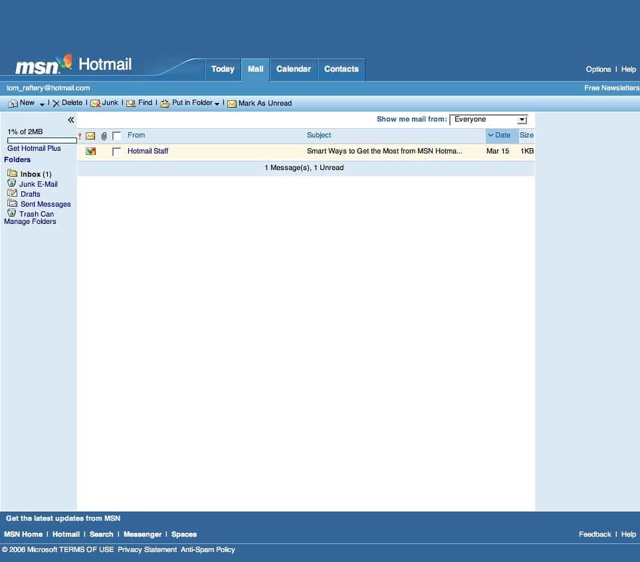The height and width of the screenshot is (562, 640).
Task: Click the Mark As Unread envelope icon
Action: coord(232,104)
